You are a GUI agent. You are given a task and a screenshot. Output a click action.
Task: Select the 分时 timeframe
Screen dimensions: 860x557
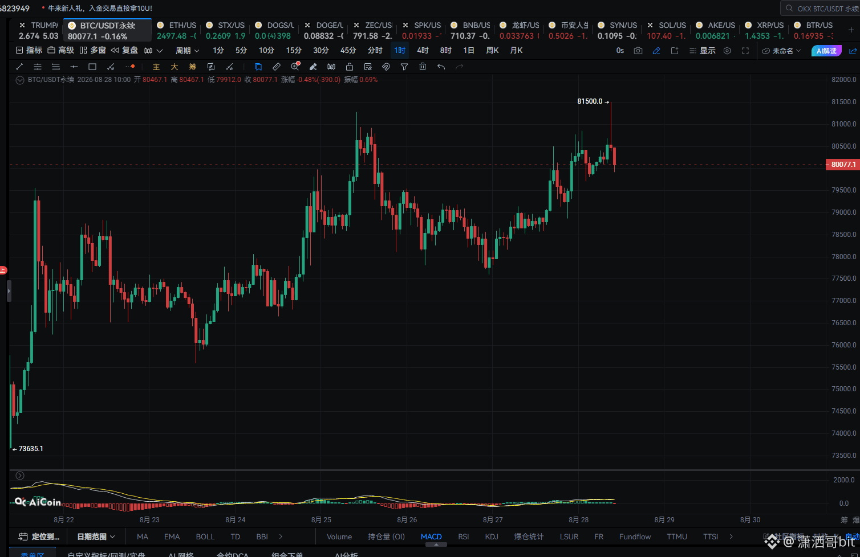pyautogui.click(x=375, y=51)
